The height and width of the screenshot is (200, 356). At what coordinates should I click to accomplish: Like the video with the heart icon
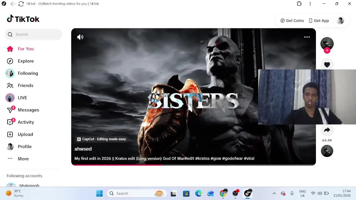point(327,65)
